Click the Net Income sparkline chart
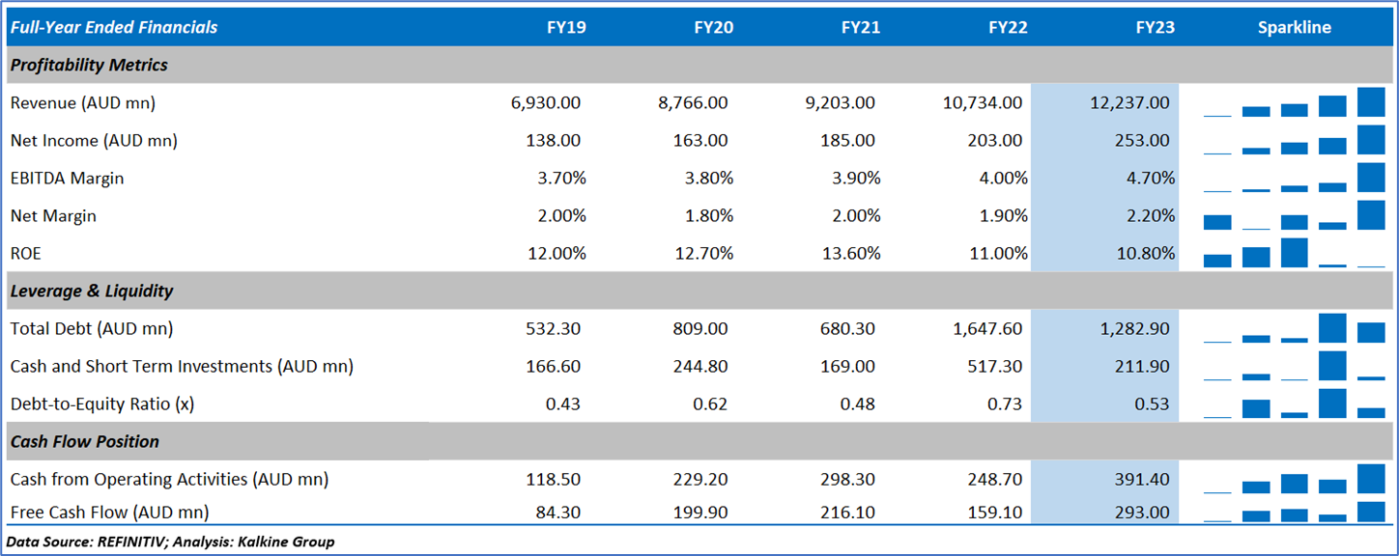Image resolution: width=1399 pixels, height=556 pixels. (1294, 140)
